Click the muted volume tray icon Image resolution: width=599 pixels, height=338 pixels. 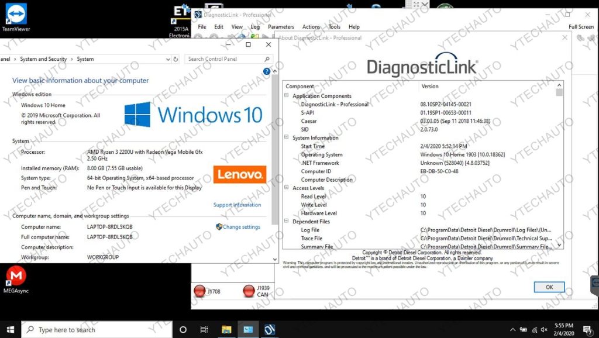pyautogui.click(x=545, y=330)
